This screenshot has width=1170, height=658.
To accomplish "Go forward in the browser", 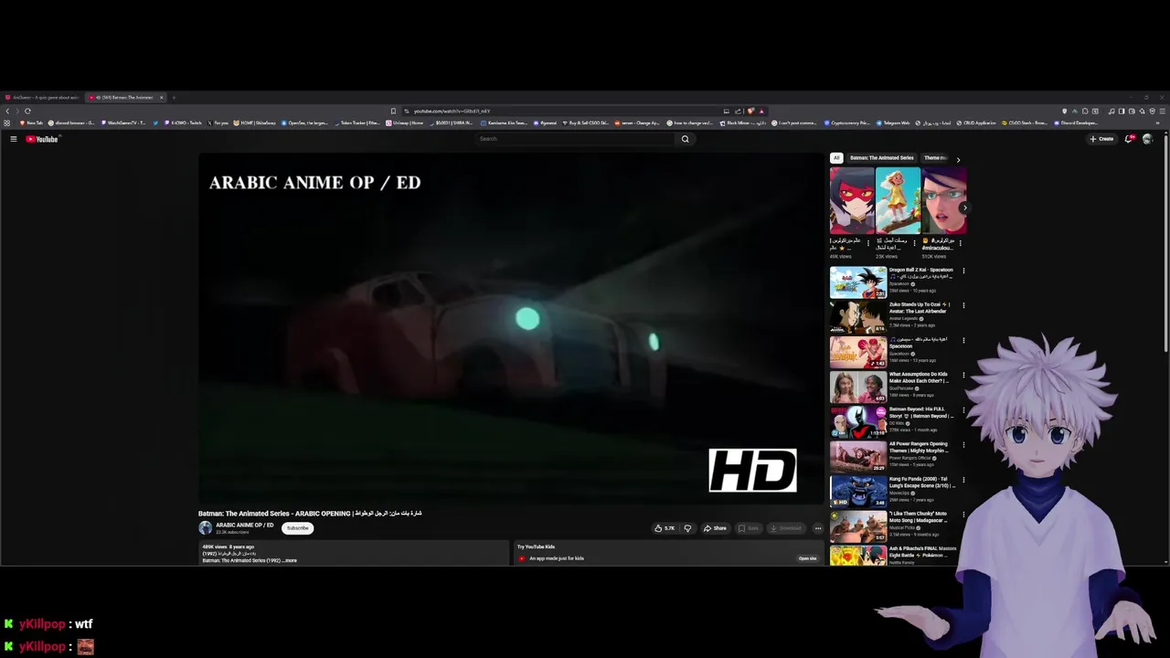I will click(16, 111).
